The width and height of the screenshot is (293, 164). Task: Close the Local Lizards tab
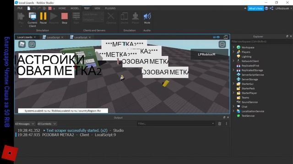point(35,37)
